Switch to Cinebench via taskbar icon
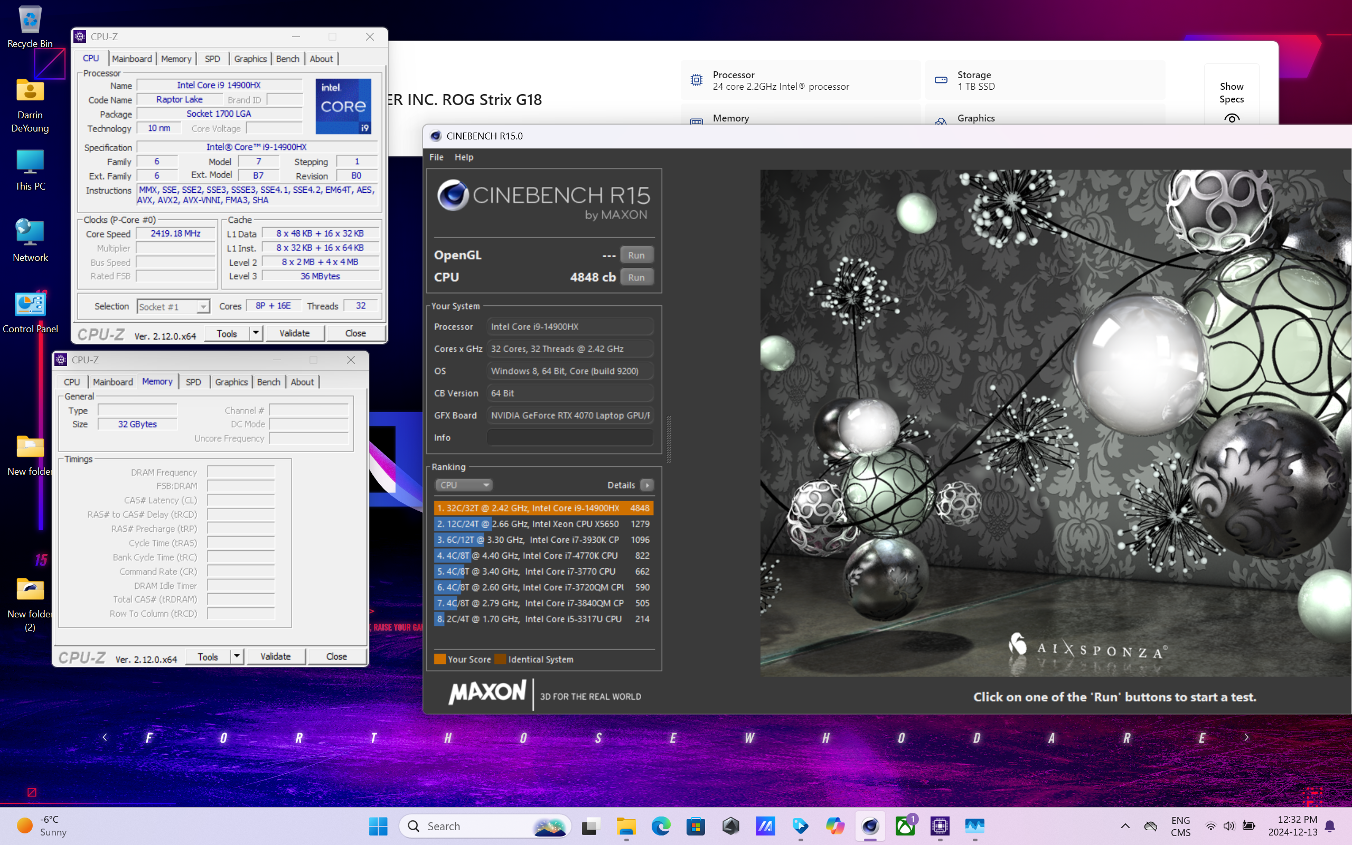The image size is (1352, 845). pos(870,826)
